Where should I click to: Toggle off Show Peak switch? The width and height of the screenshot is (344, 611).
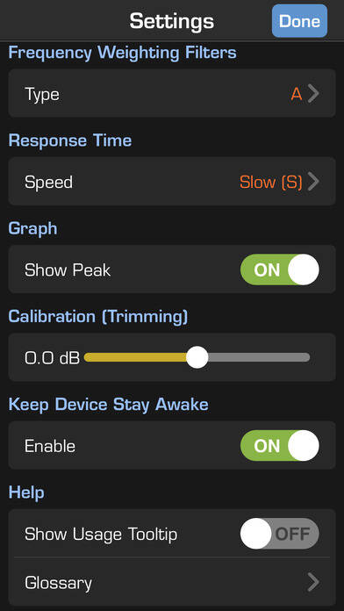tap(280, 270)
